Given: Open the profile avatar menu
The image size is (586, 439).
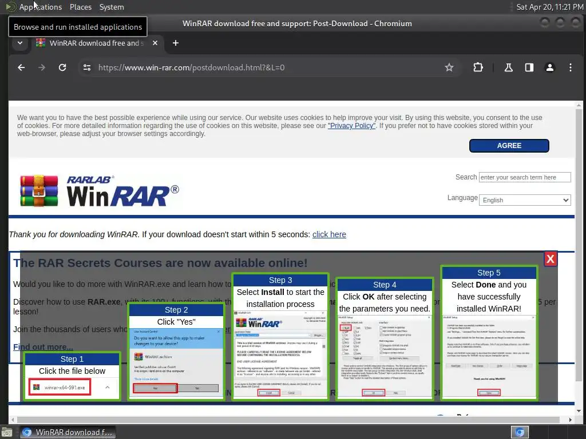Looking at the screenshot, I should pyautogui.click(x=550, y=67).
